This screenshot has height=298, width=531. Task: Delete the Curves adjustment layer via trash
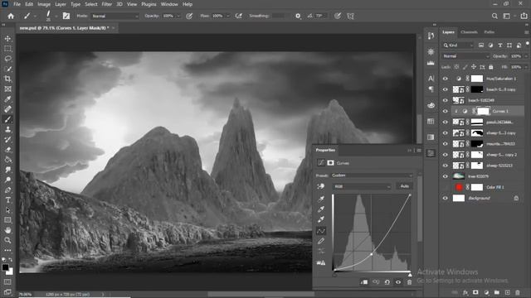tap(409, 282)
